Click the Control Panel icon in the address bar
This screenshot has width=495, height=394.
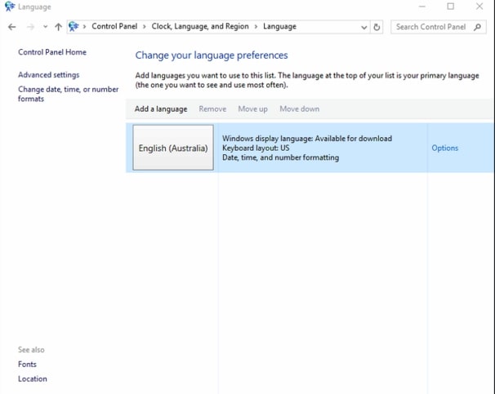[x=74, y=27]
